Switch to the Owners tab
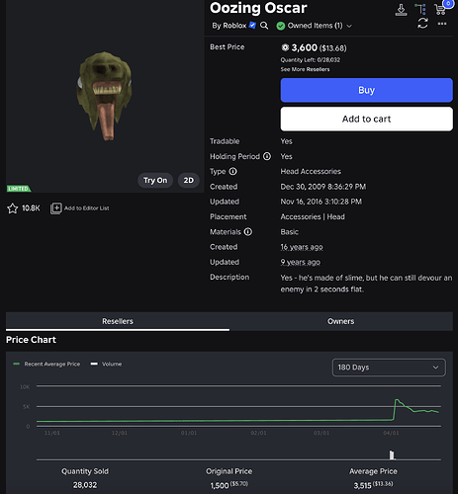The width and height of the screenshot is (458, 494). (x=341, y=321)
